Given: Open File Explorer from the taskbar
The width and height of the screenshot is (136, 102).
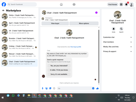Looking at the screenshot, I should point(29,95).
